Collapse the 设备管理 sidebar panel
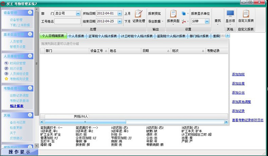 [x=30, y=12]
